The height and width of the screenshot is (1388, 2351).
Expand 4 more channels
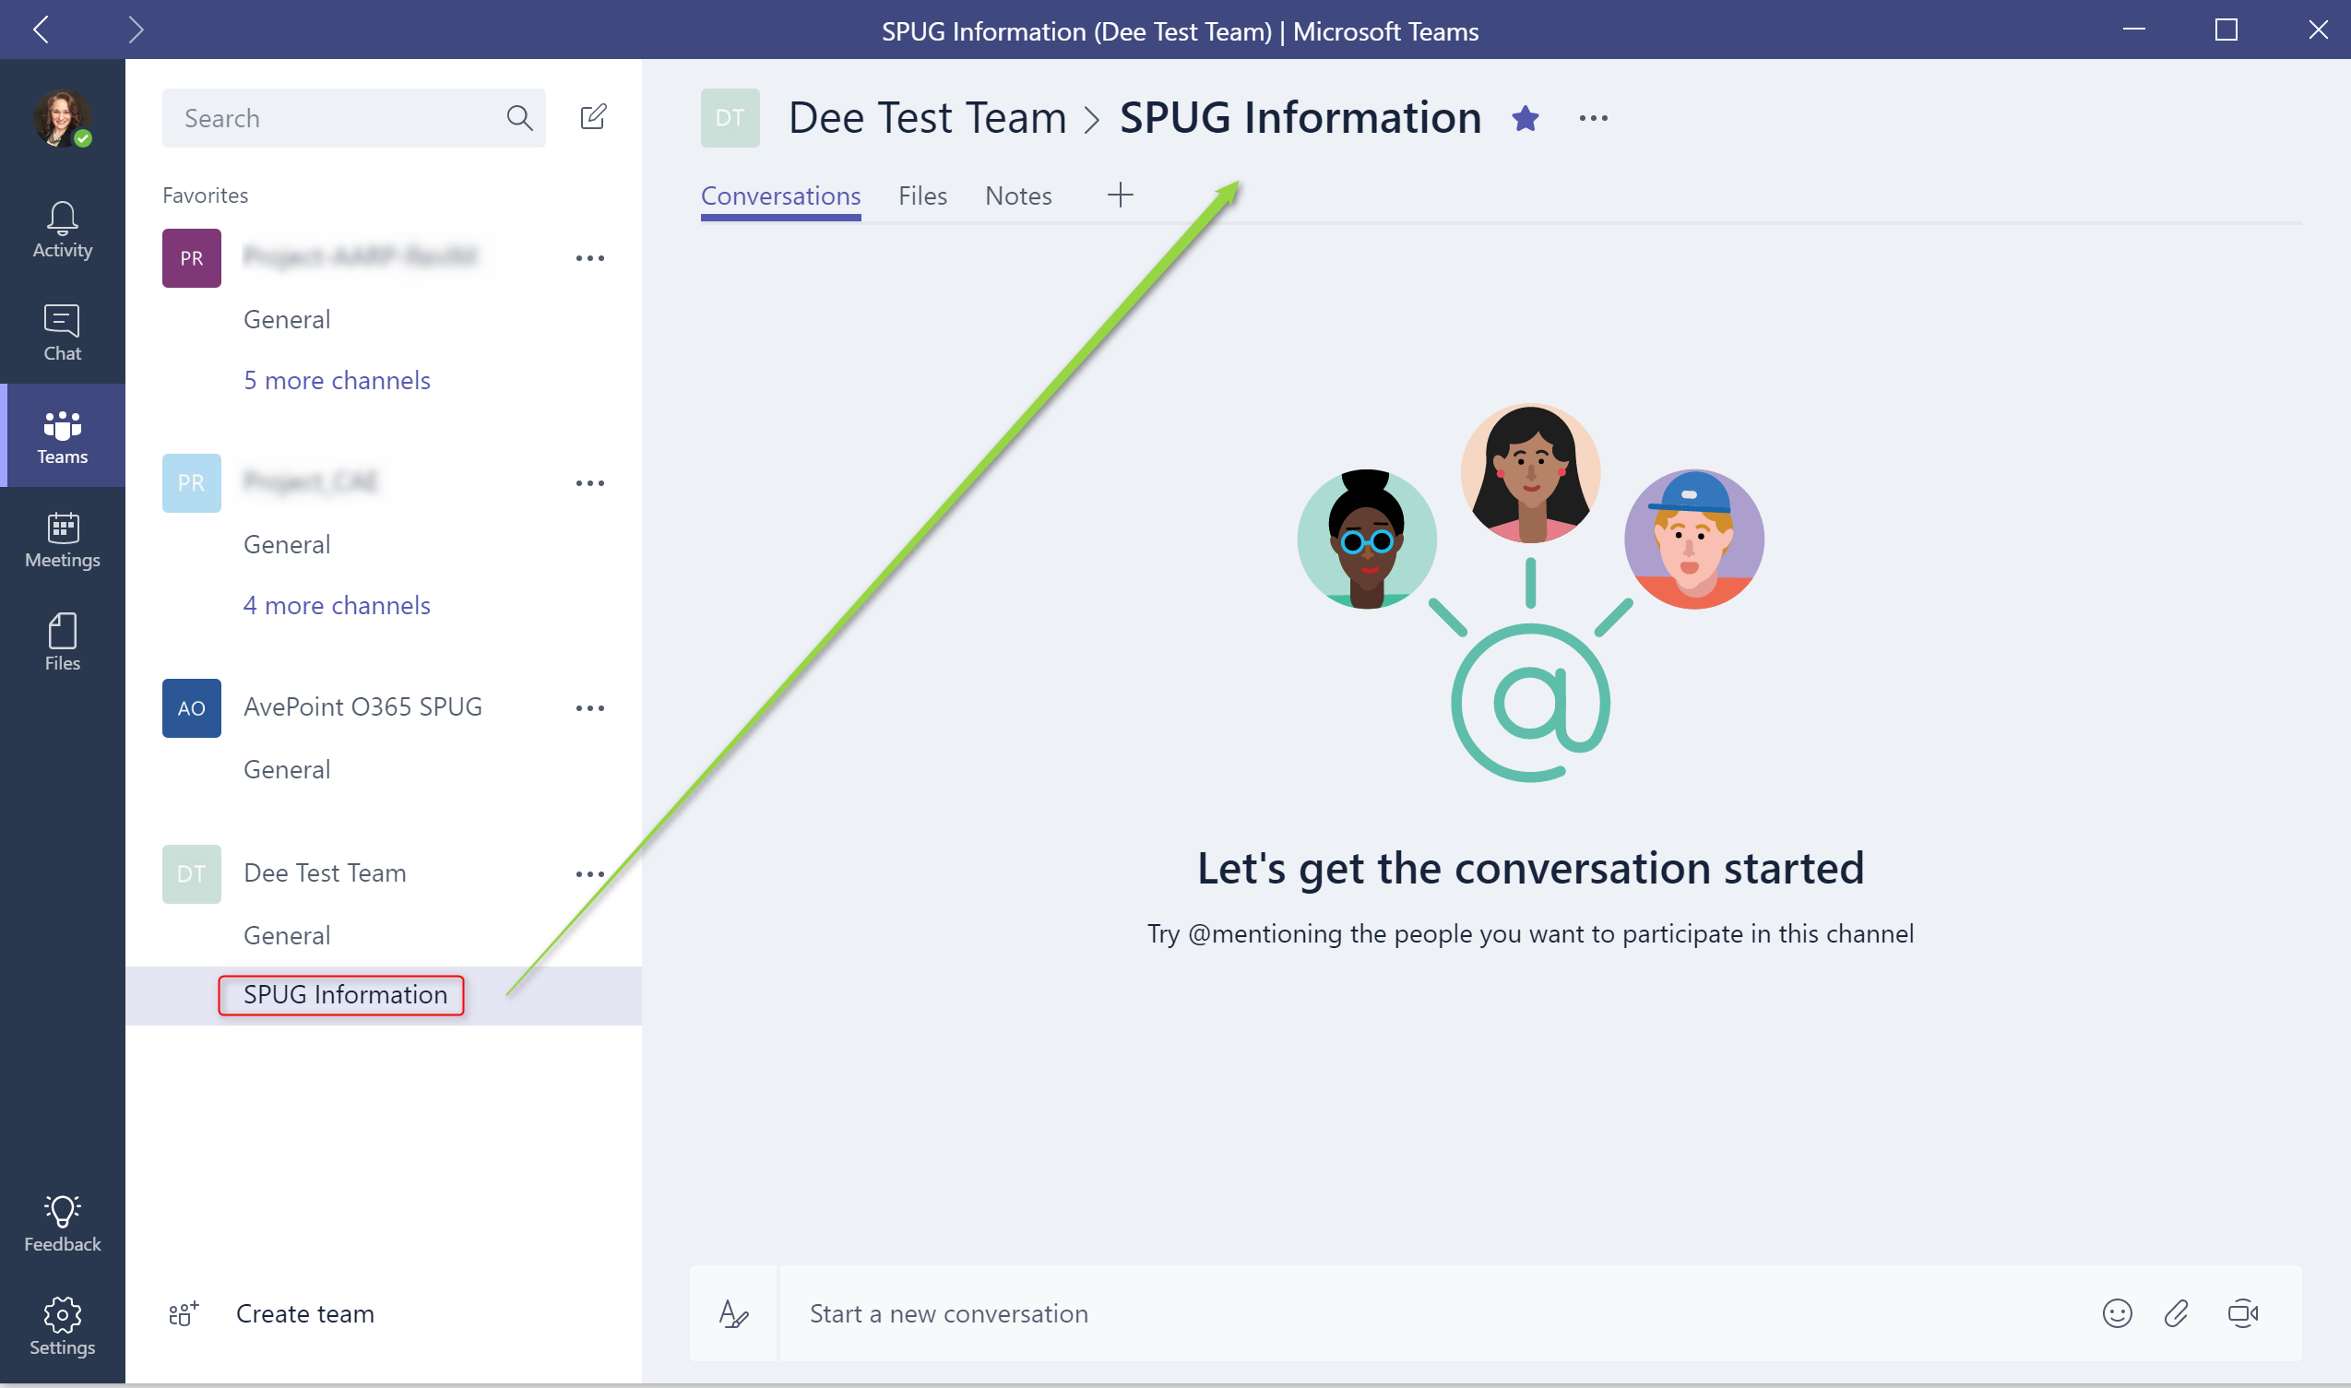tap(337, 605)
